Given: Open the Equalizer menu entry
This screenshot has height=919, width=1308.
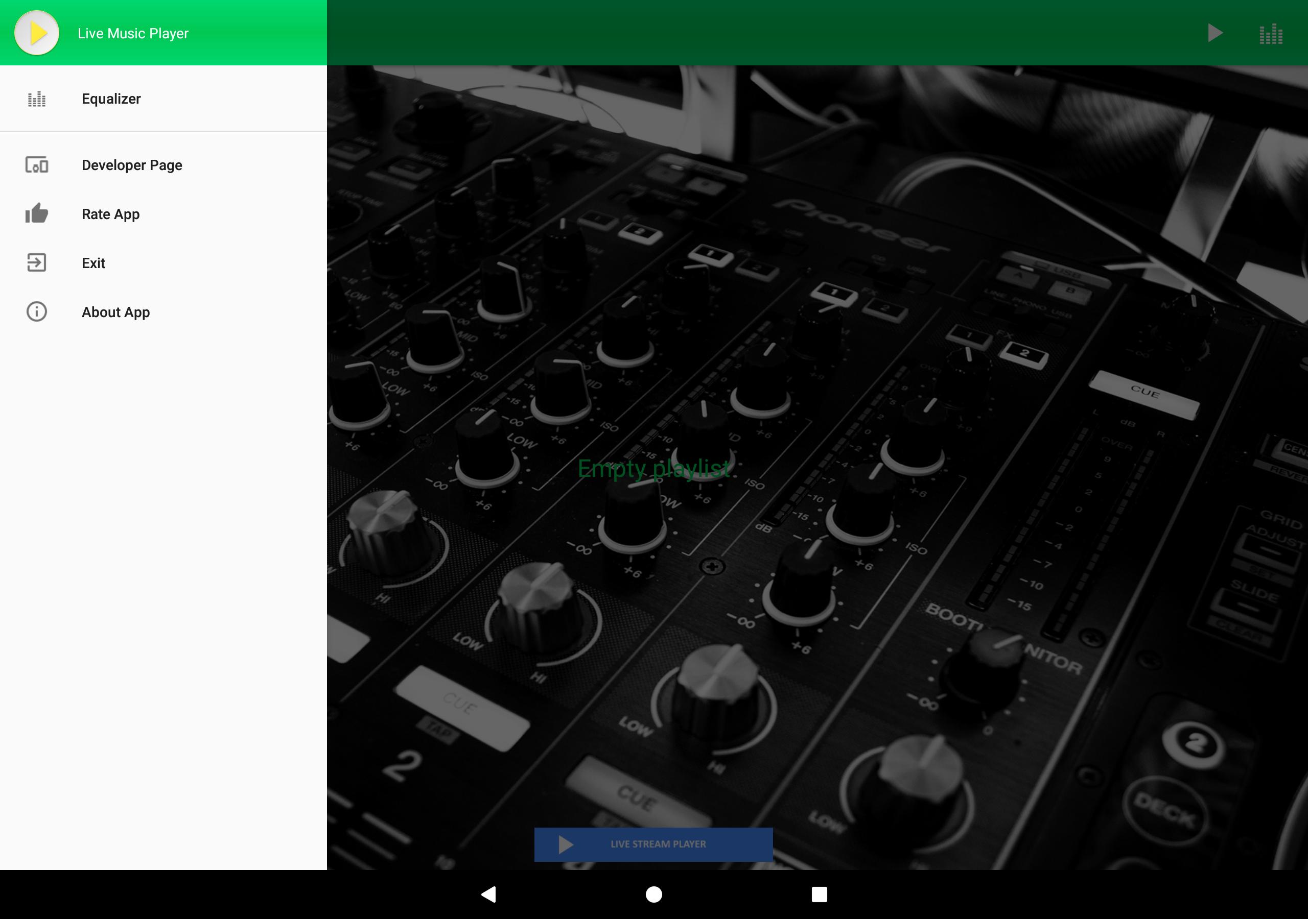Looking at the screenshot, I should coord(163,99).
